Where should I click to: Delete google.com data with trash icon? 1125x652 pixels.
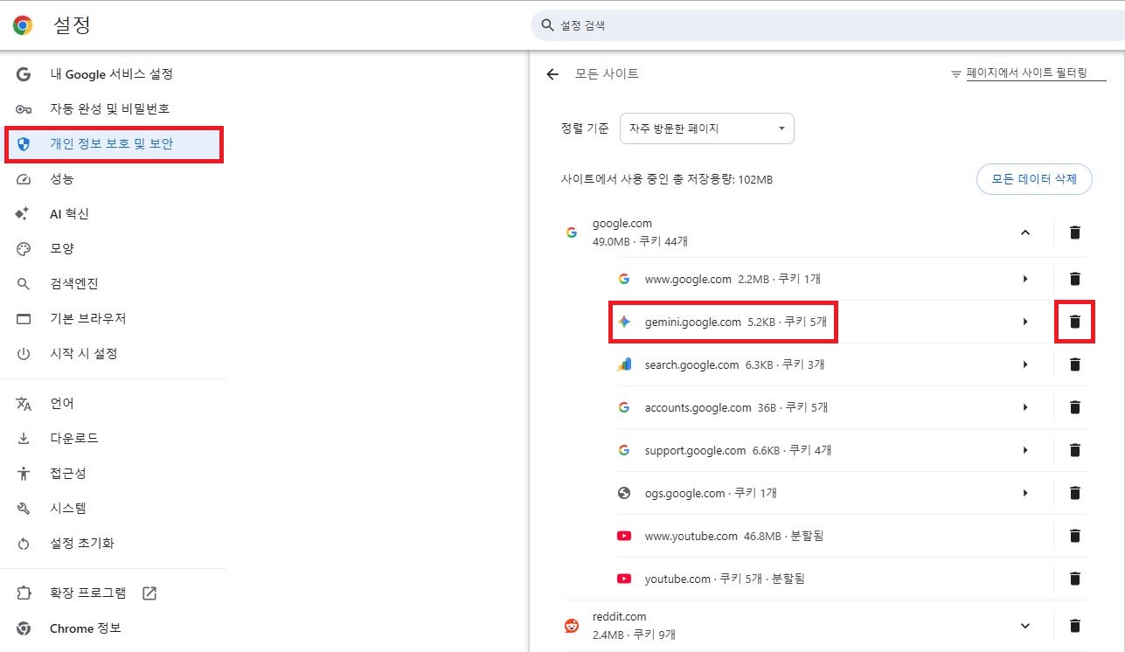click(x=1075, y=232)
